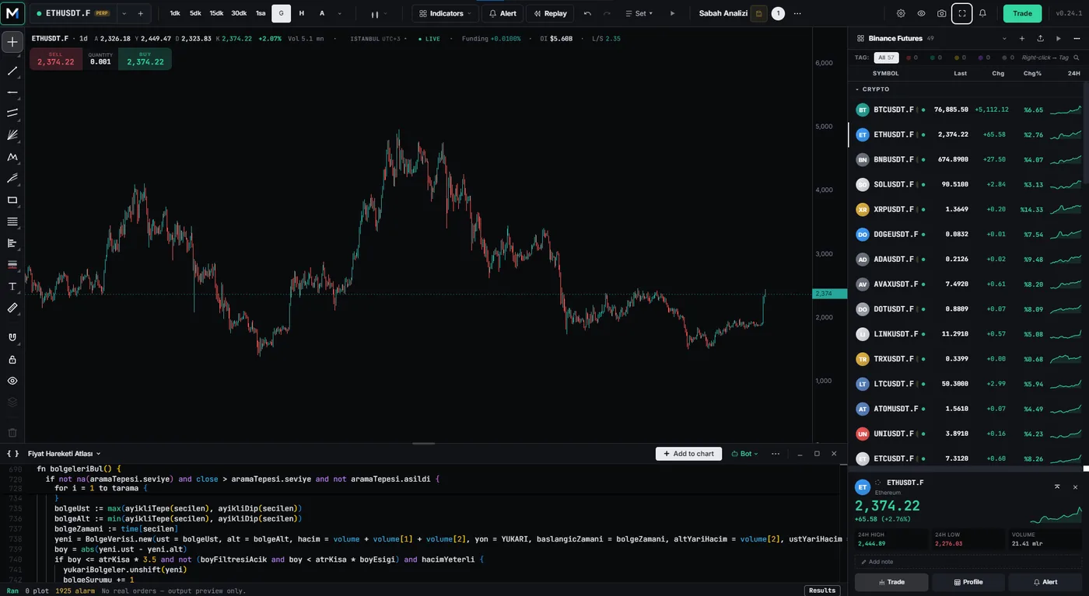Switch to the 5dk timeframe

click(x=195, y=13)
